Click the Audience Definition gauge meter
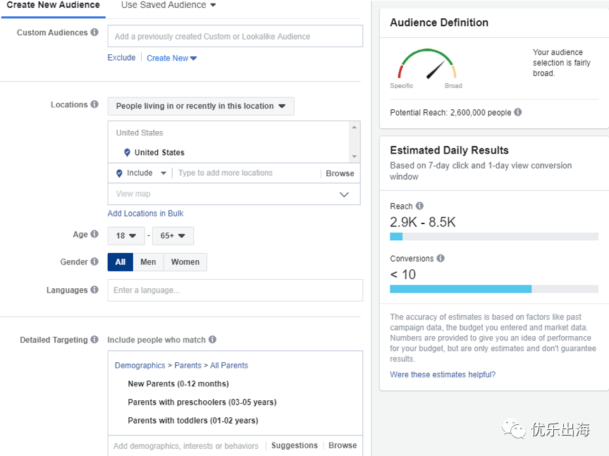This screenshot has height=456, width=609. (x=427, y=66)
